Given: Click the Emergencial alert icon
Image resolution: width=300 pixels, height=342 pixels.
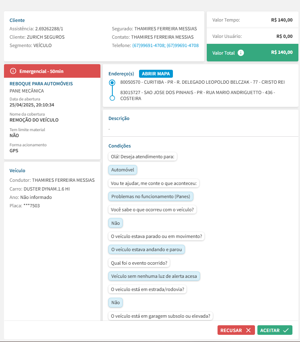Looking at the screenshot, I should click(13, 71).
